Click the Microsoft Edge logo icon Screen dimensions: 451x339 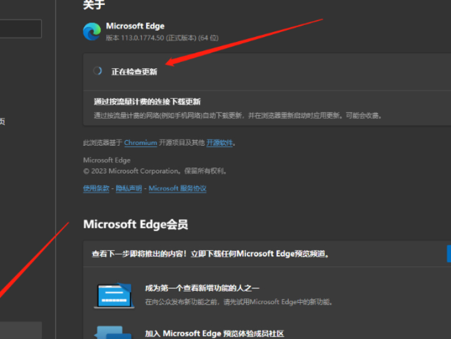click(x=92, y=31)
